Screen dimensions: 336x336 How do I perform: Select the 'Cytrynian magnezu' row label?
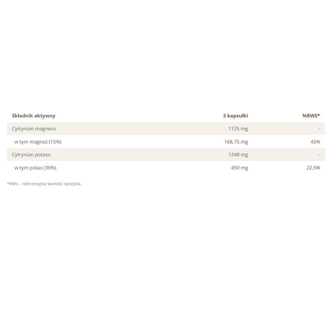pyautogui.click(x=34, y=129)
